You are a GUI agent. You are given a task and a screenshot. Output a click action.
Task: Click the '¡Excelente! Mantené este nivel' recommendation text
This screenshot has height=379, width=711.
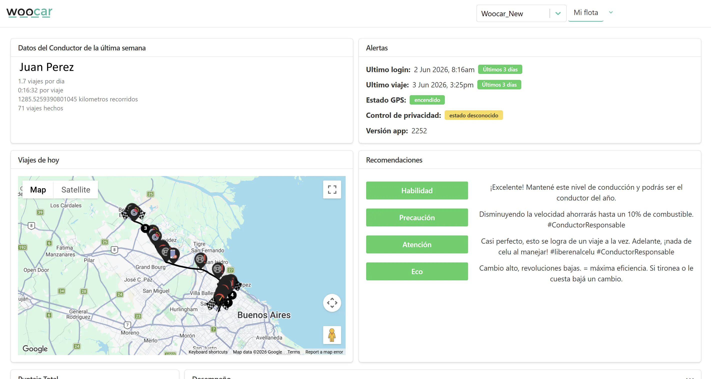pos(586,192)
